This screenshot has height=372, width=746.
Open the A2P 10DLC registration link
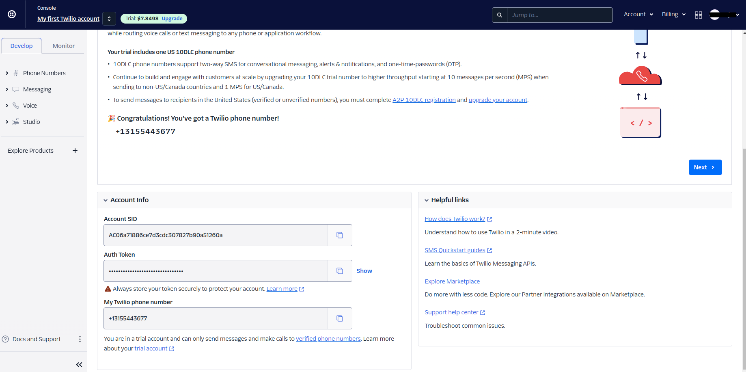tap(424, 100)
